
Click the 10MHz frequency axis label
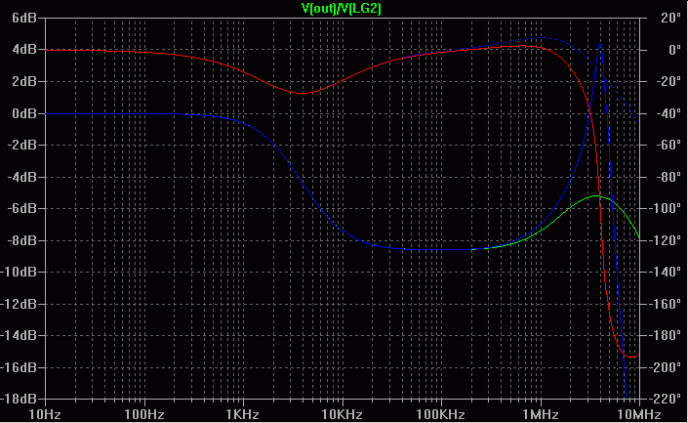tap(639, 414)
